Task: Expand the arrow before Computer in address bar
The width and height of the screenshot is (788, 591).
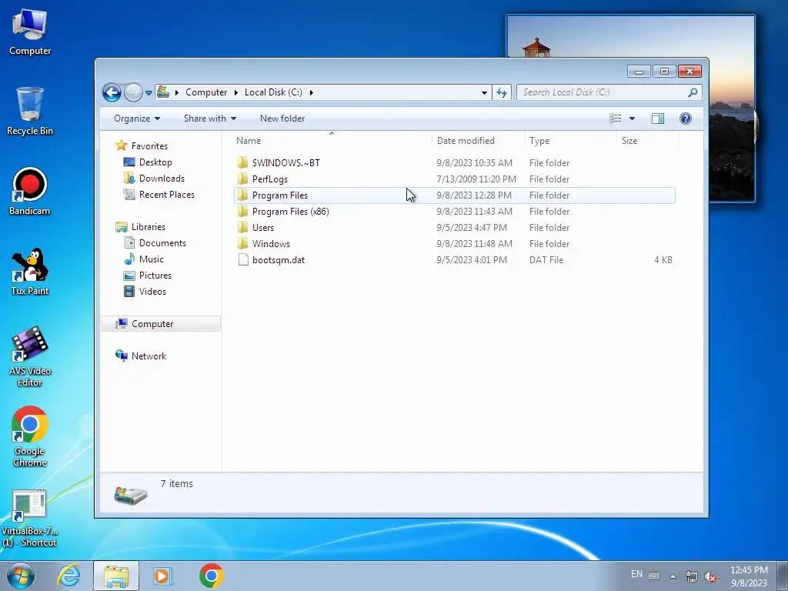Action: (177, 92)
